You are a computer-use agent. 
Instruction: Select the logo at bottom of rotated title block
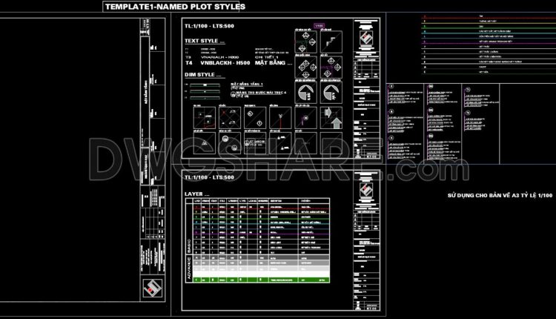153,288
